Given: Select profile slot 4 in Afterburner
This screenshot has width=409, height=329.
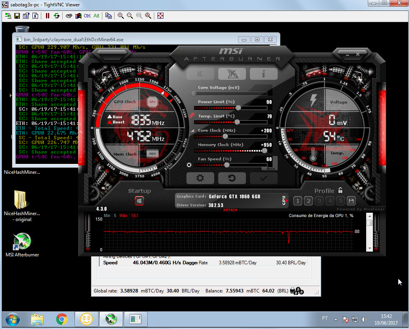Looking at the screenshot, I should point(330,201).
